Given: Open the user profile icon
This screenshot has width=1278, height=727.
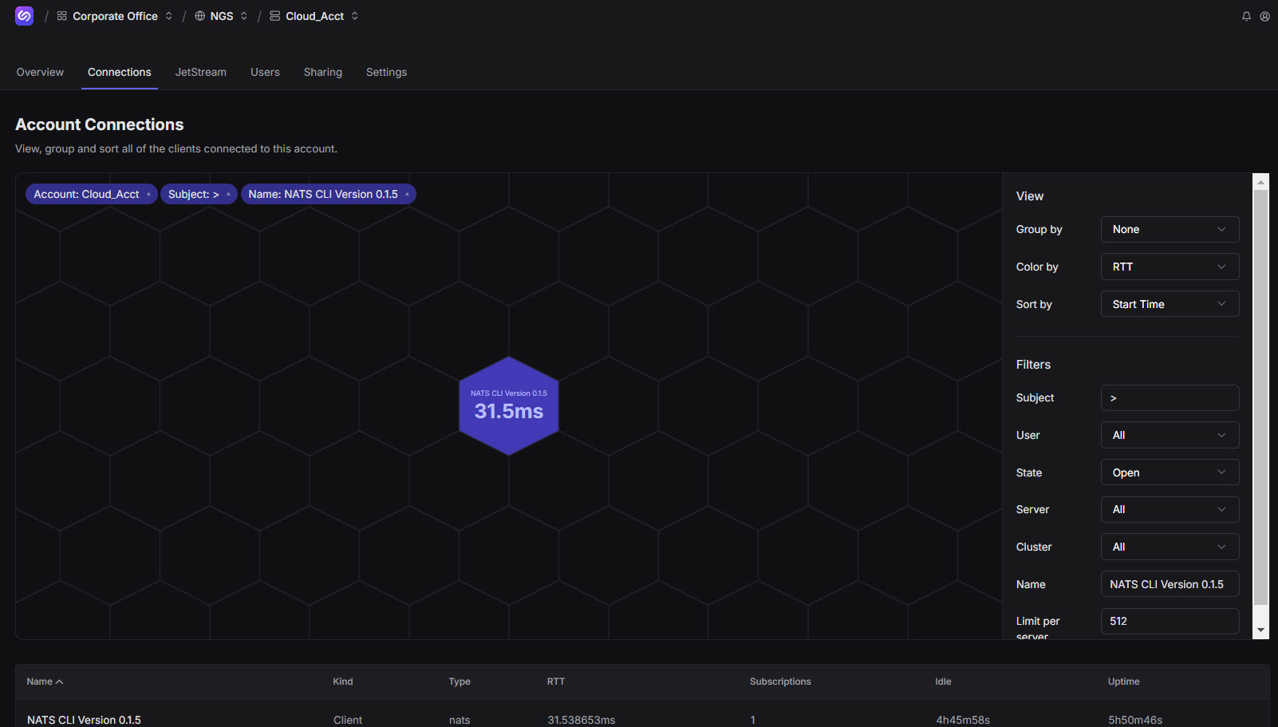Looking at the screenshot, I should 1264,16.
